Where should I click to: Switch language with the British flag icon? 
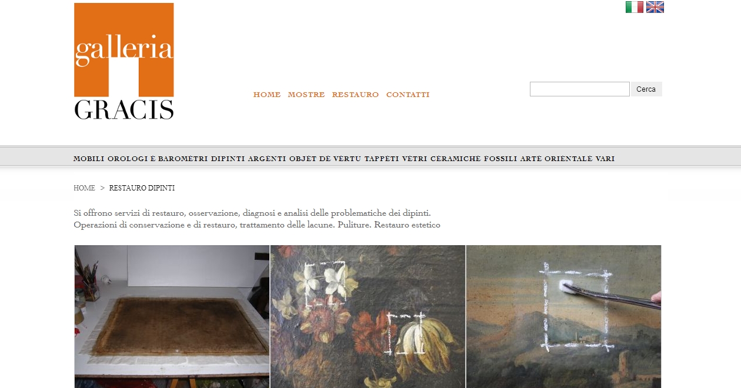pyautogui.click(x=655, y=7)
